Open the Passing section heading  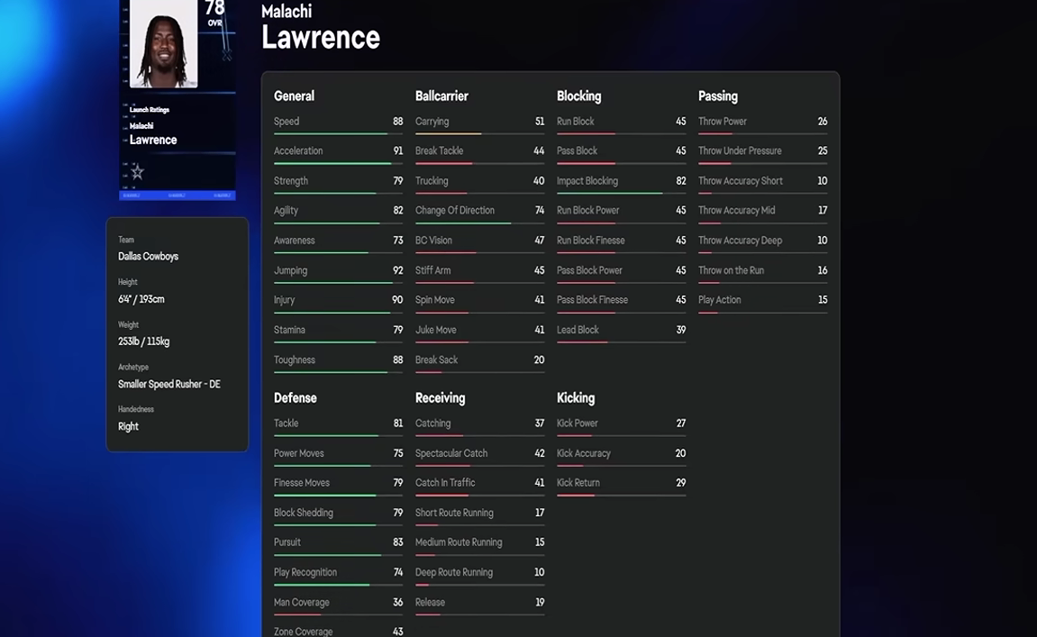pos(717,96)
